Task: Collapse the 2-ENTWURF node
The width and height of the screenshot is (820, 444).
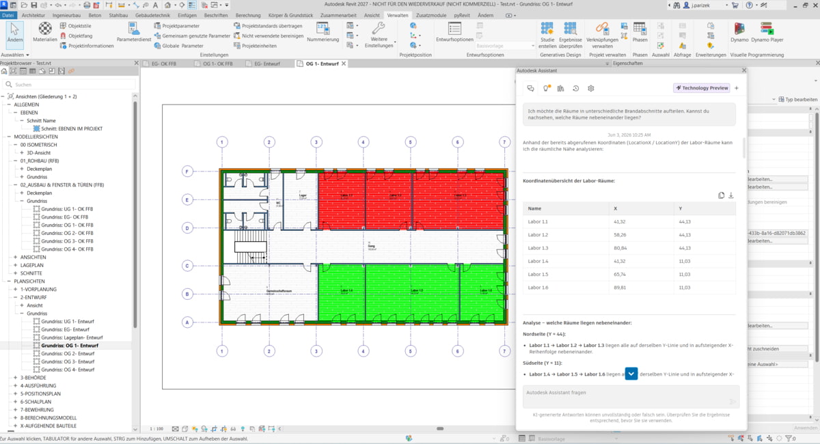Action: coord(15,297)
